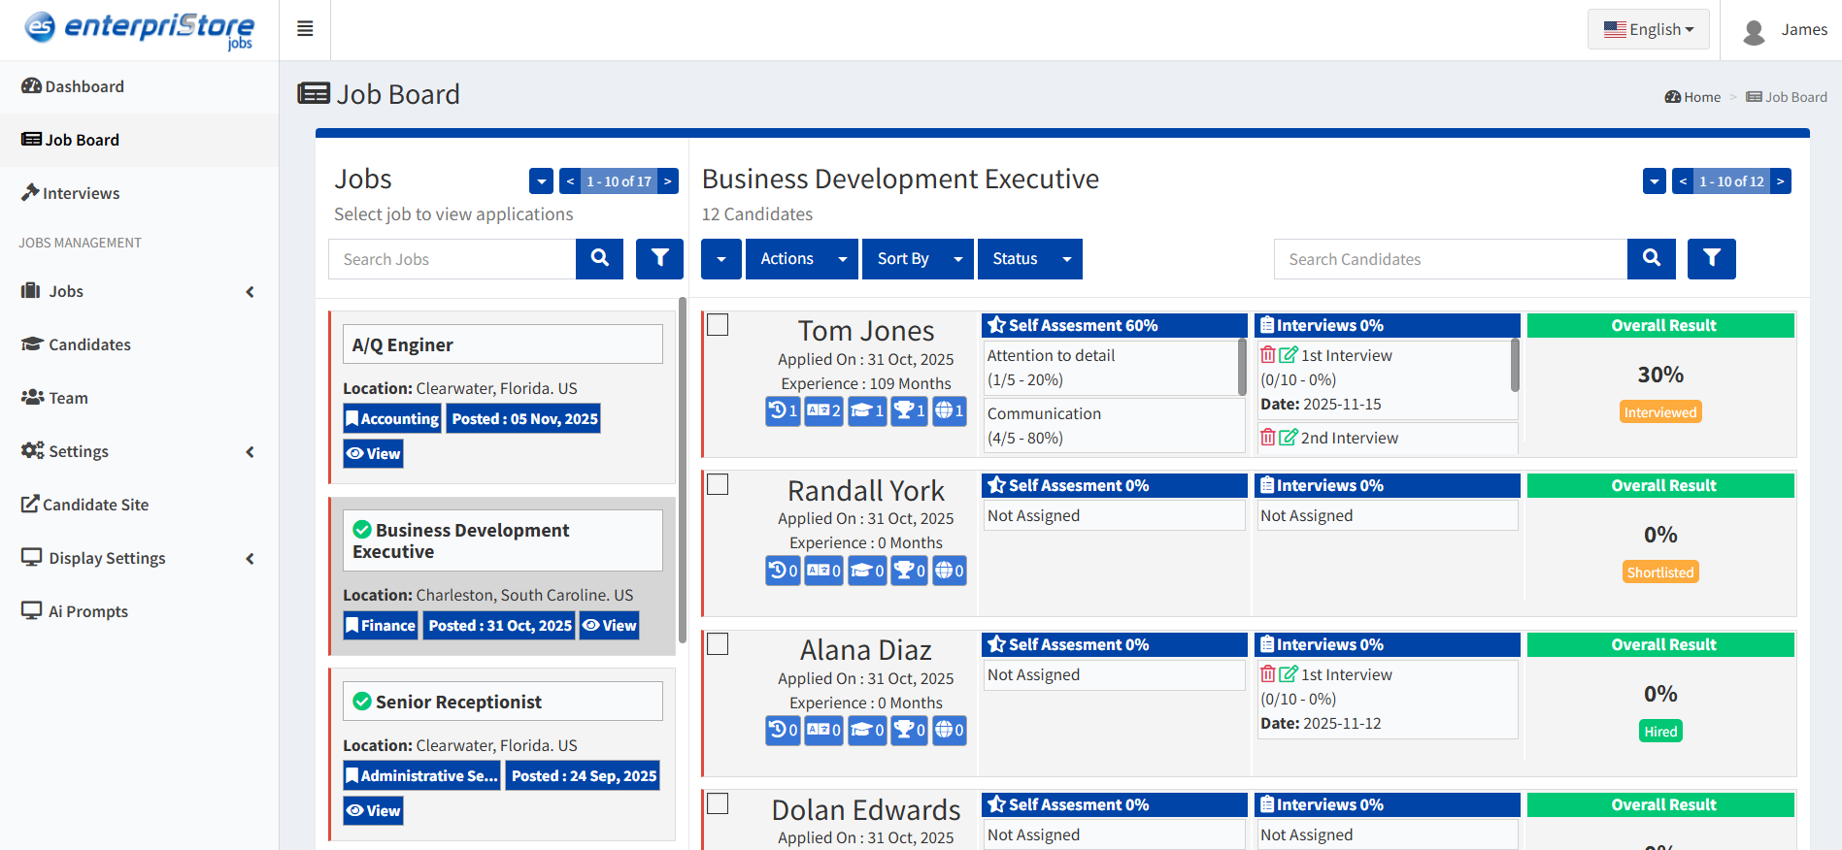Open the Ai Prompts menu item
This screenshot has height=850, width=1842.
[x=139, y=611]
